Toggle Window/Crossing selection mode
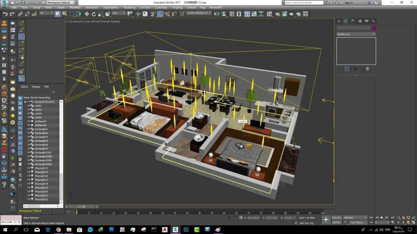Image resolution: width=417 pixels, height=234 pixels. tap(79, 14)
